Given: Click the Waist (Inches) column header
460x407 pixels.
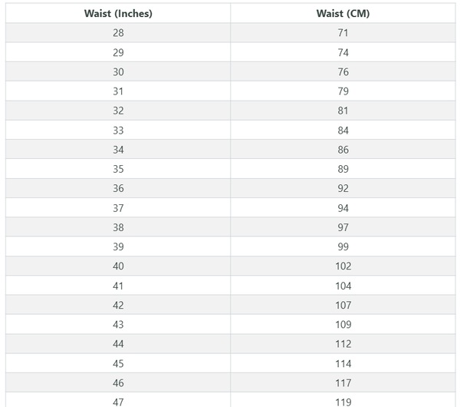Looking at the screenshot, I should (118, 14).
